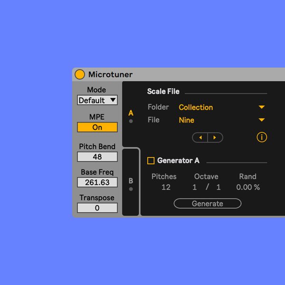
Task: Click the Pitch Bend value field
Action: [97, 157]
